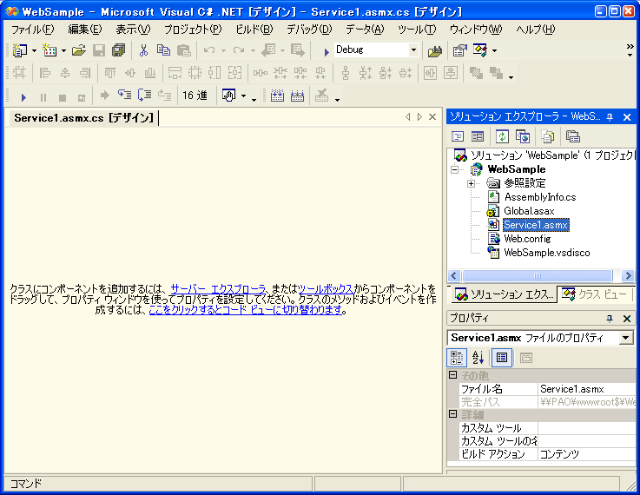Click the Start debug arrow beside Debug box
The image size is (640, 495).
tap(327, 52)
